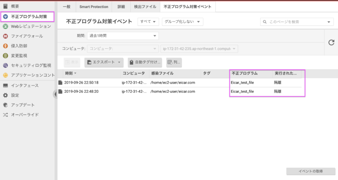The height and width of the screenshot is (180, 338).
Task: Click the Intrusion Prevention icon
Action: pos(5,46)
